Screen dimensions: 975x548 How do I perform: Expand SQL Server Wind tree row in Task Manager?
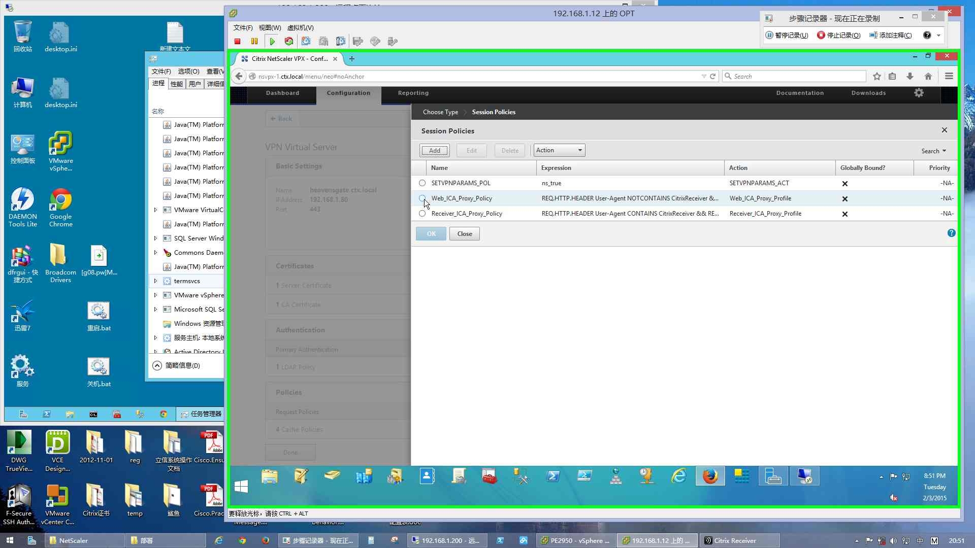pos(155,238)
